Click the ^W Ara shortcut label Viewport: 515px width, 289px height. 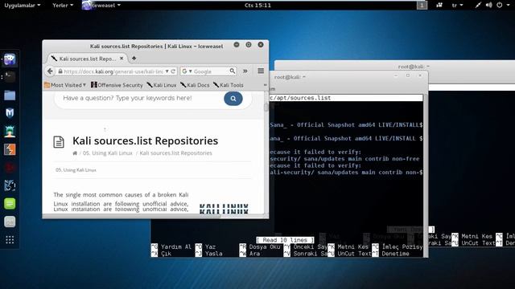point(249,254)
